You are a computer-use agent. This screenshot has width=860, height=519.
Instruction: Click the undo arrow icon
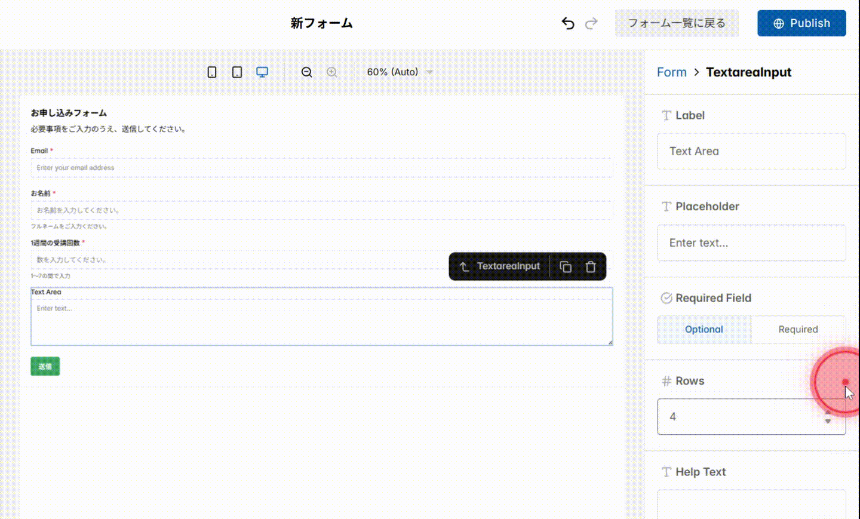coord(567,23)
